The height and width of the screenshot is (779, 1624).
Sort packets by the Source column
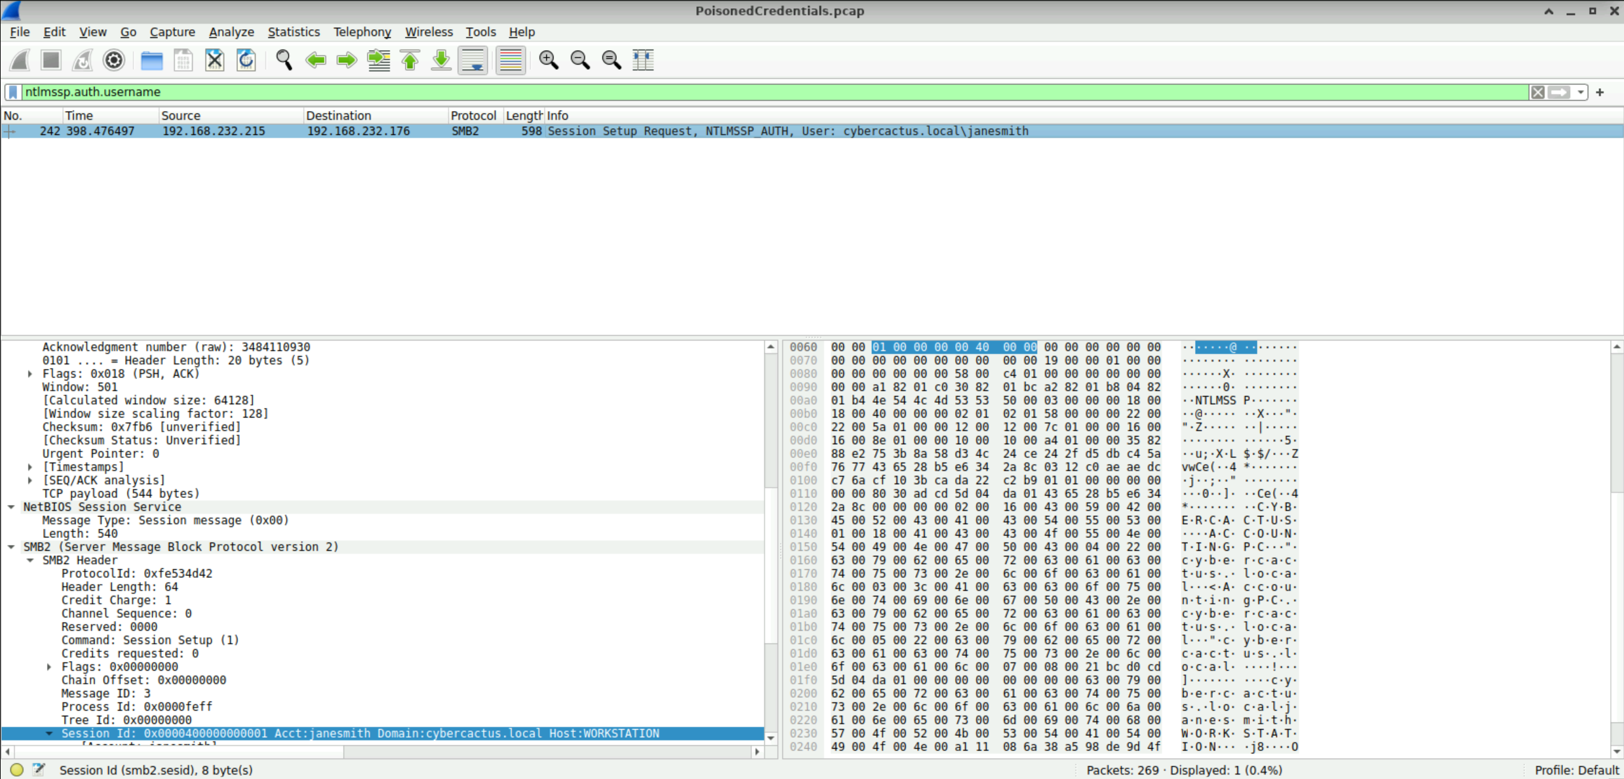pos(231,115)
